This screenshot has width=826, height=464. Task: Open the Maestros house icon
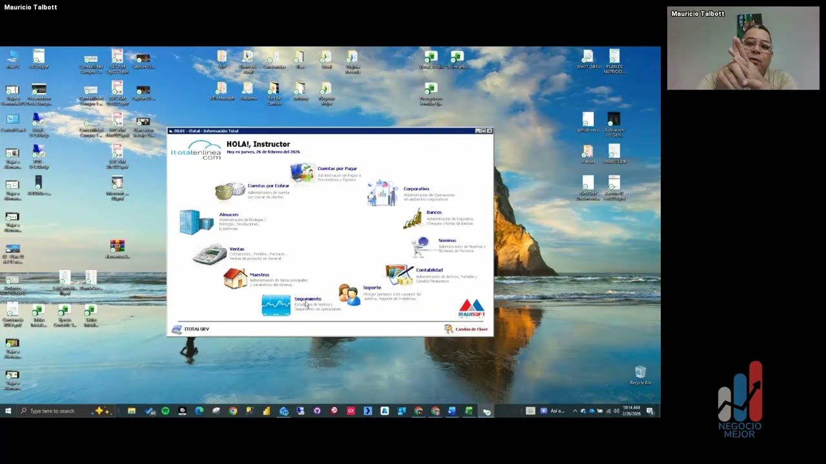235,278
